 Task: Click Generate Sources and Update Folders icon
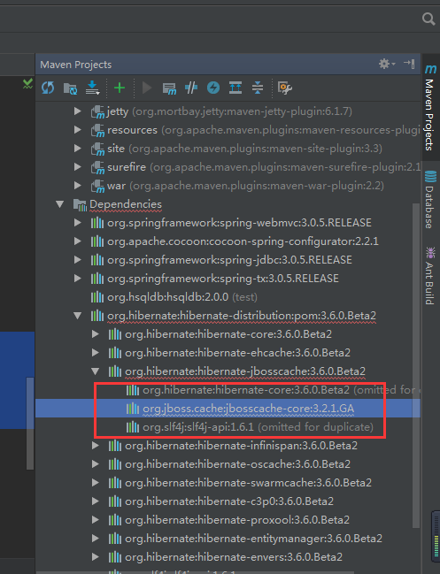point(70,88)
